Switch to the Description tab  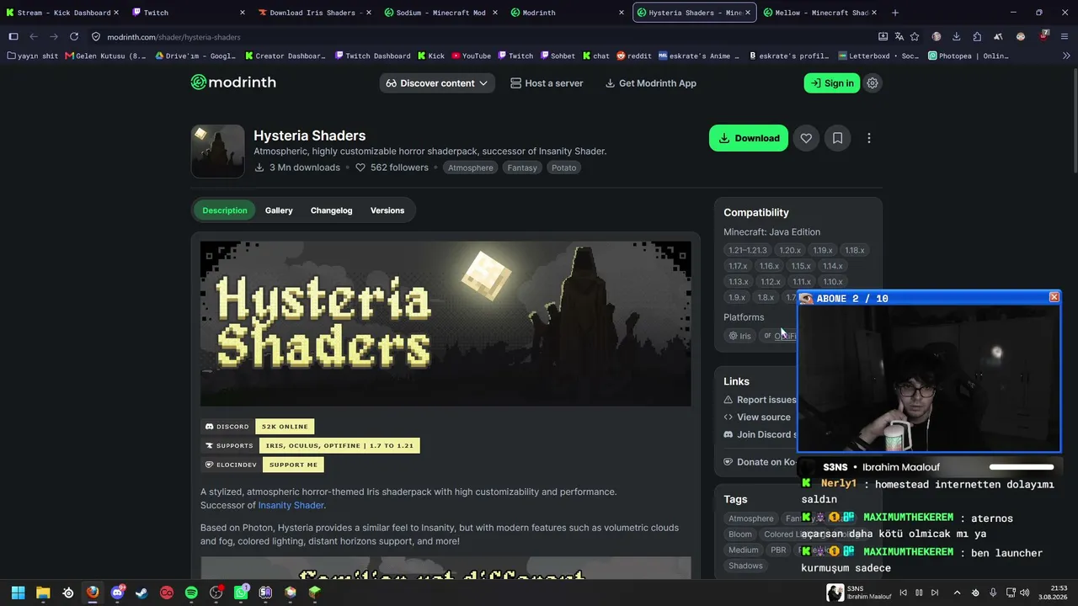tap(225, 210)
